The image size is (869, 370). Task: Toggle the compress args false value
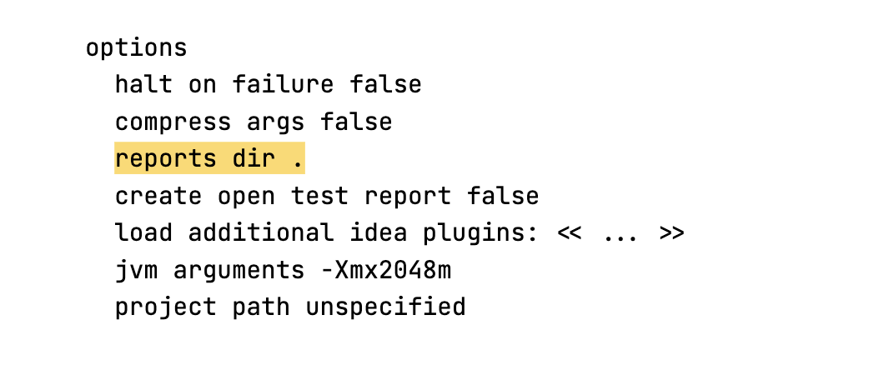356,122
